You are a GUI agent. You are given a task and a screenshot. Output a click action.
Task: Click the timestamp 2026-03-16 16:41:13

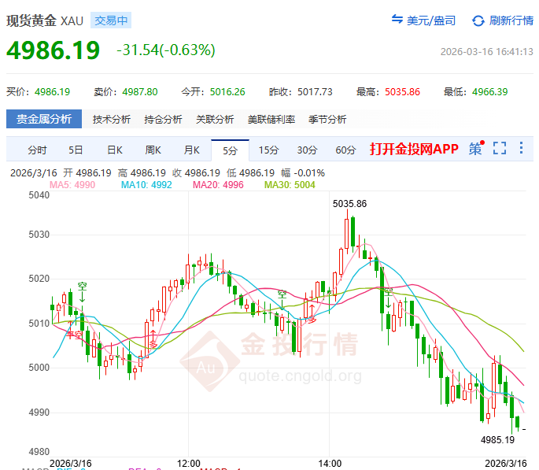click(487, 52)
